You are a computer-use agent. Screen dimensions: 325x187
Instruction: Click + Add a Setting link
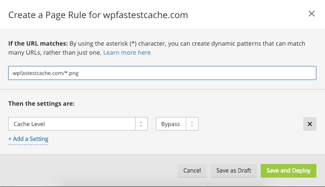[28, 139]
